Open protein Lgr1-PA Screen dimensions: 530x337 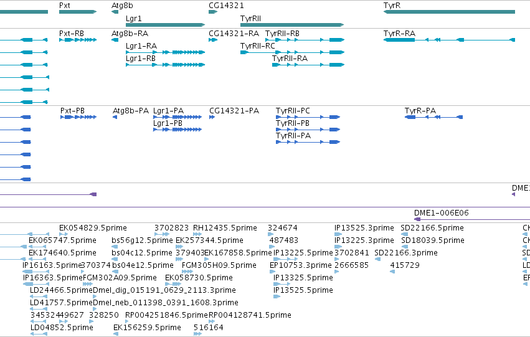[168, 111]
